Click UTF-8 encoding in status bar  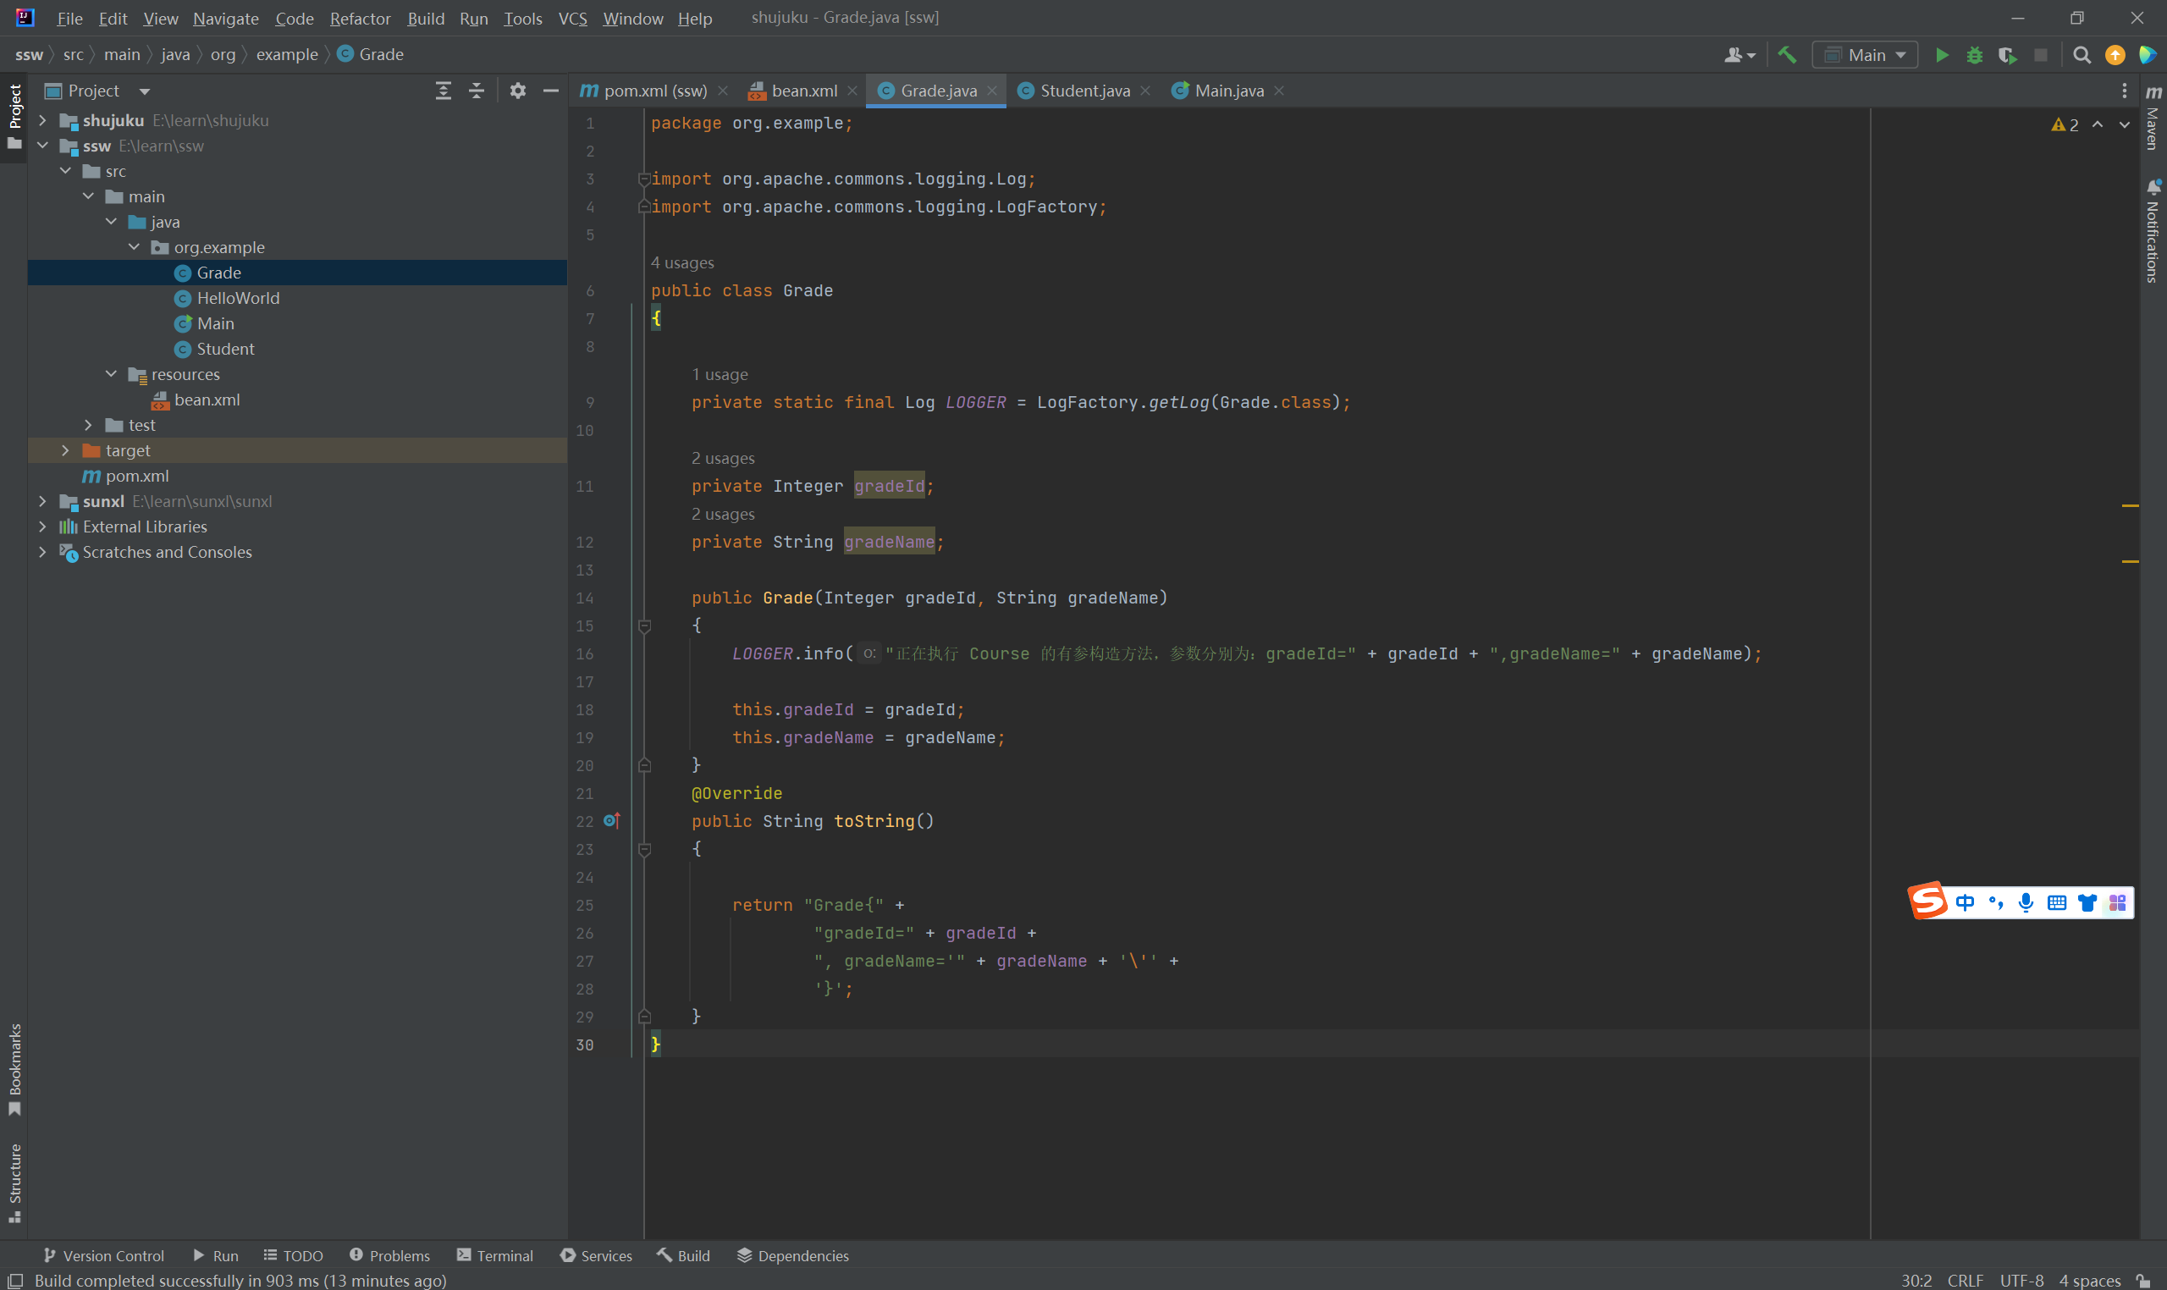click(x=2021, y=1280)
